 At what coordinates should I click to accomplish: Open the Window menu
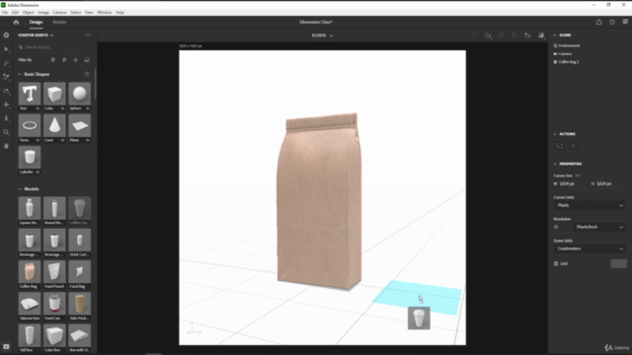(x=105, y=13)
